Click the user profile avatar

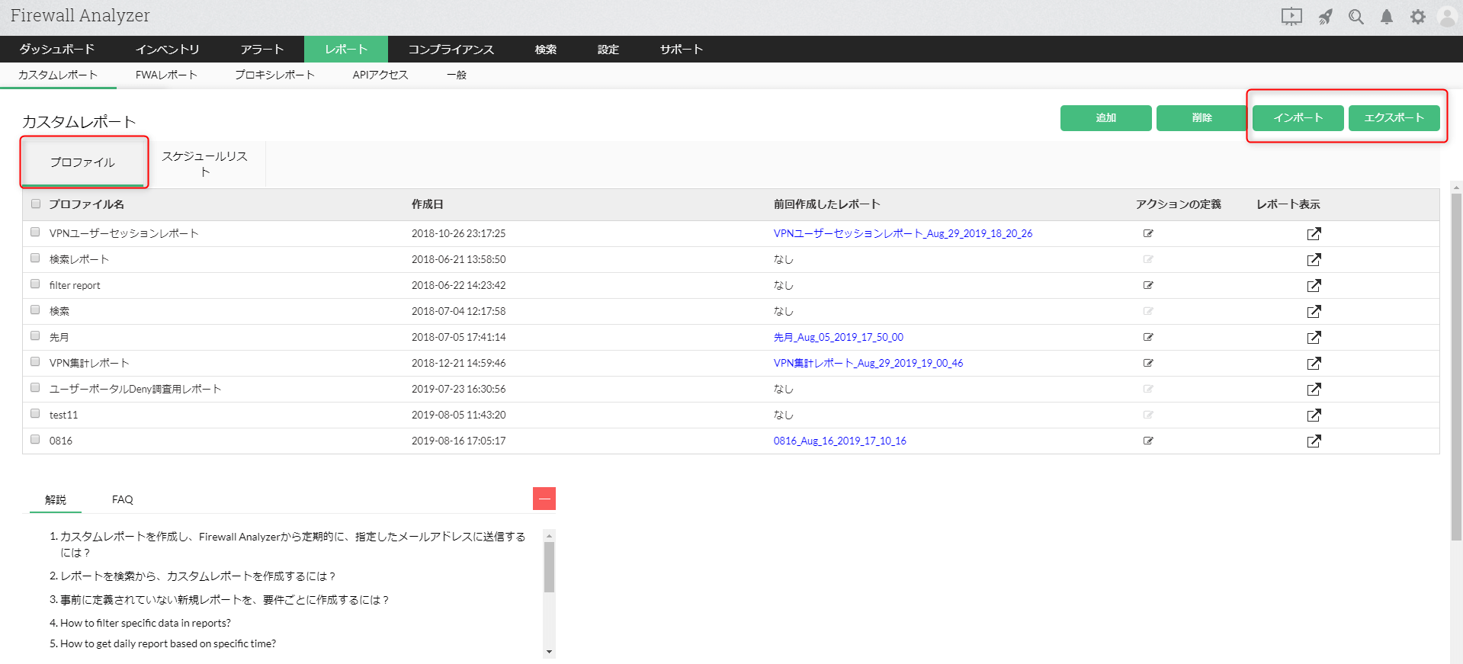(x=1447, y=17)
